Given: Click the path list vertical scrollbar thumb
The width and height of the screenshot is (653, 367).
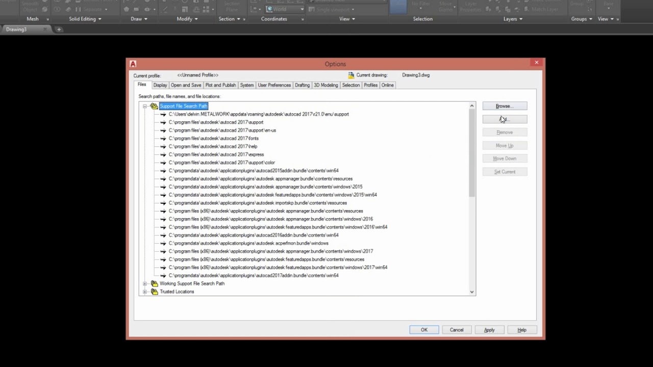Looking at the screenshot, I should pyautogui.click(x=472, y=153).
